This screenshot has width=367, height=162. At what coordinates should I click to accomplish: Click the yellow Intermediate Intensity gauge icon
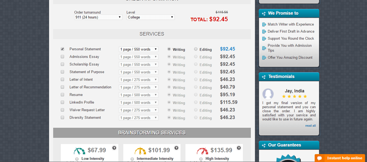140,151
